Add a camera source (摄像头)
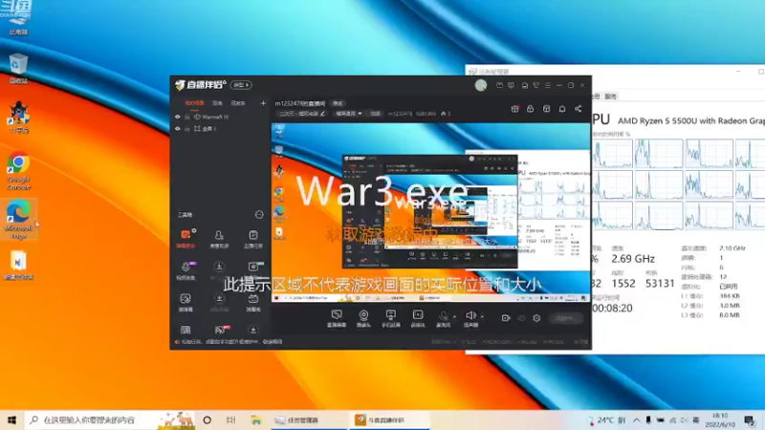Screen dimensions: 765x430 click(x=363, y=318)
